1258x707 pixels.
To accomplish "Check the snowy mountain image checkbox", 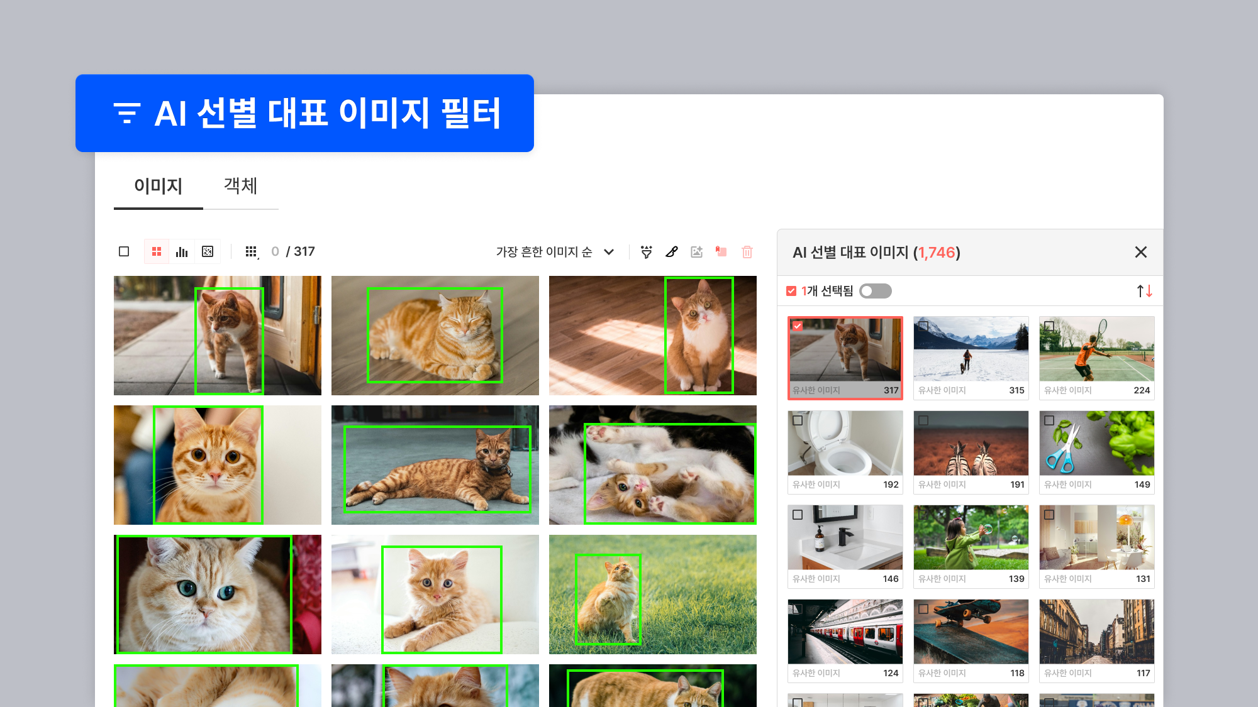I will coord(923,326).
